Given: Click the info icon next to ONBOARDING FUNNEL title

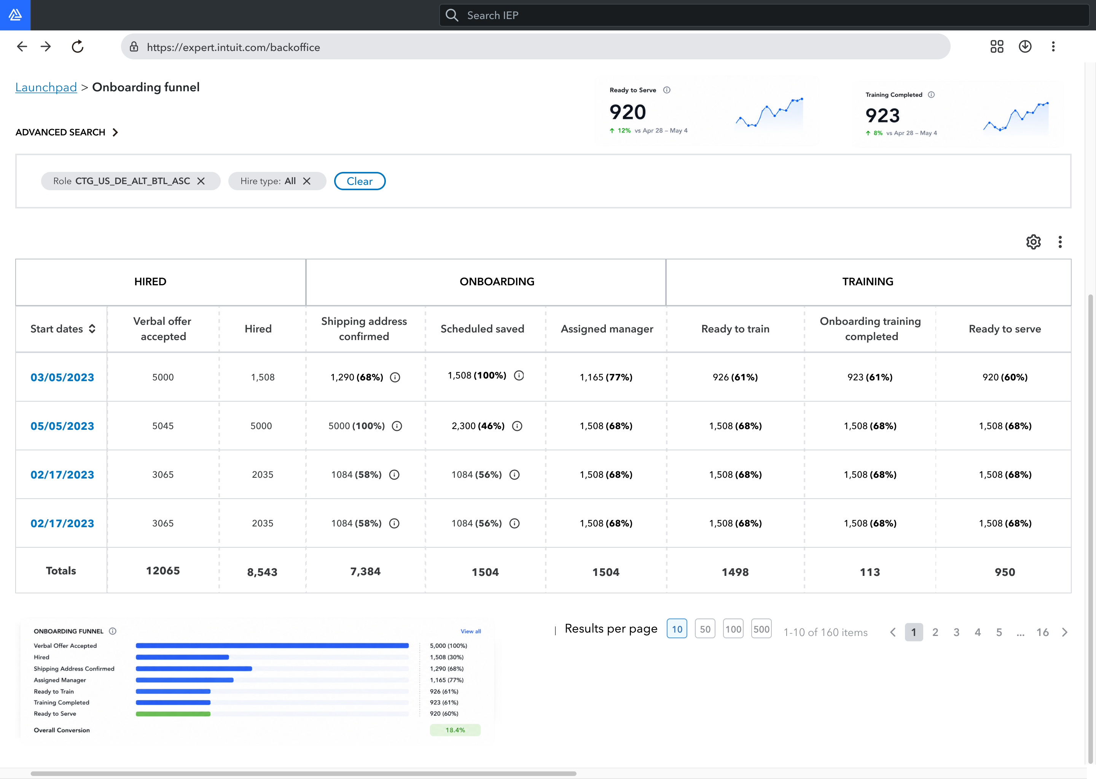Looking at the screenshot, I should pyautogui.click(x=112, y=631).
